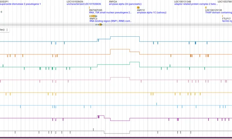232x139 pixels.
Task: Click the blue track's highest raised segment
Action: (x=125, y=36)
